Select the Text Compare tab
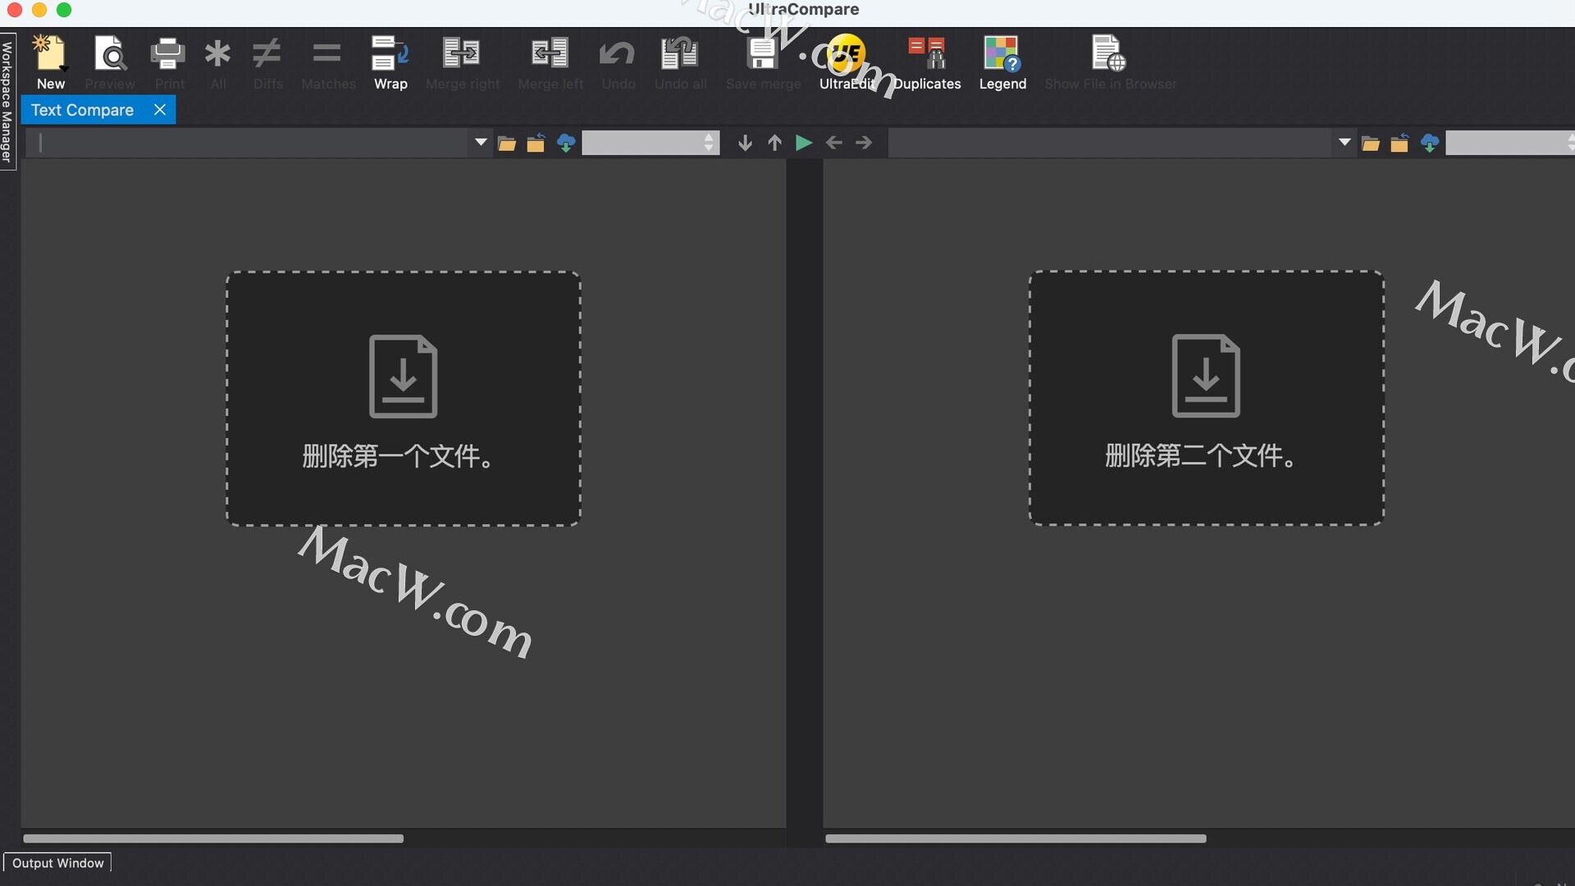The width and height of the screenshot is (1575, 886). click(x=82, y=110)
